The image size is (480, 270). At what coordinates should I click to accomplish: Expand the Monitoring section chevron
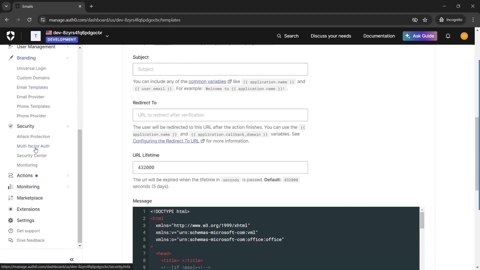pyautogui.click(x=67, y=187)
